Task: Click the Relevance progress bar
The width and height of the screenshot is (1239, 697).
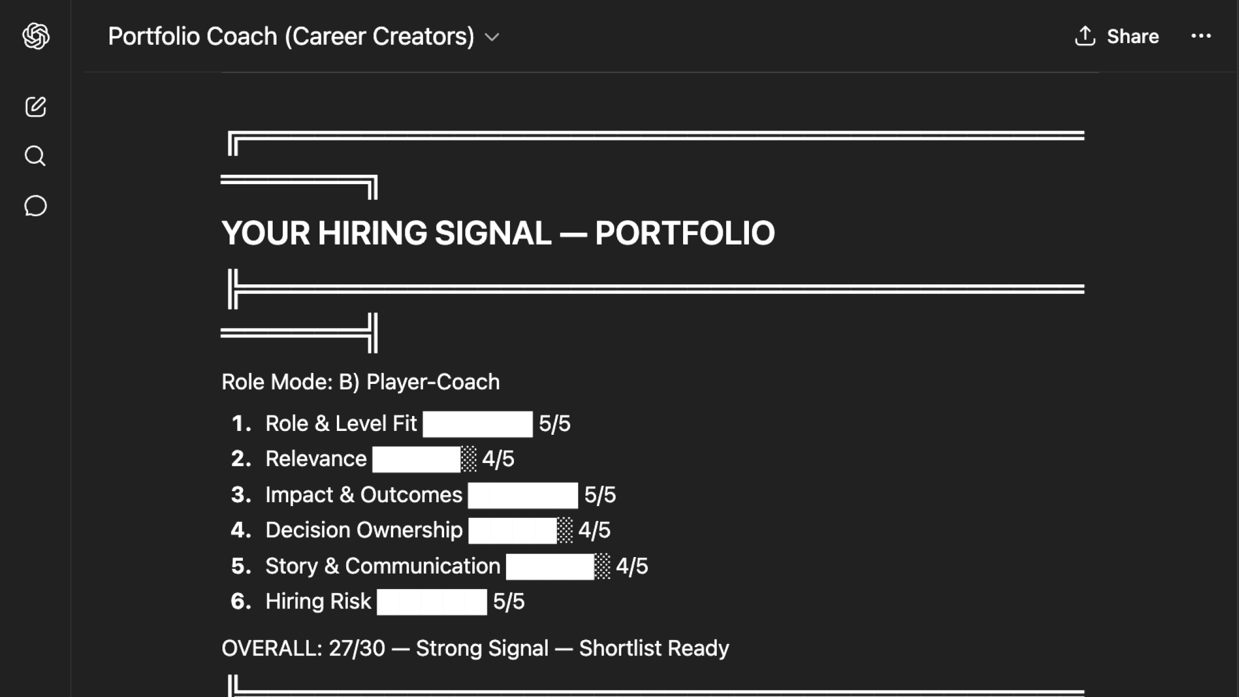Action: [424, 459]
